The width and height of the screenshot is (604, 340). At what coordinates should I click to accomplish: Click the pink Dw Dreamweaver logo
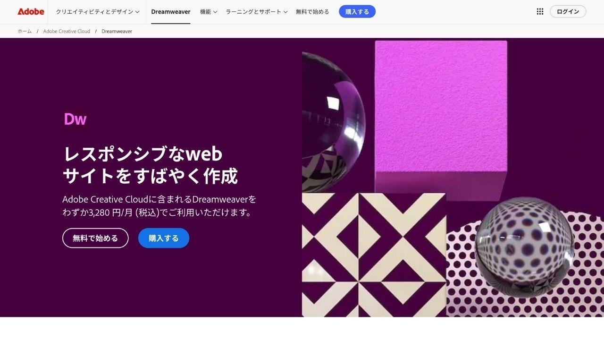(x=75, y=119)
